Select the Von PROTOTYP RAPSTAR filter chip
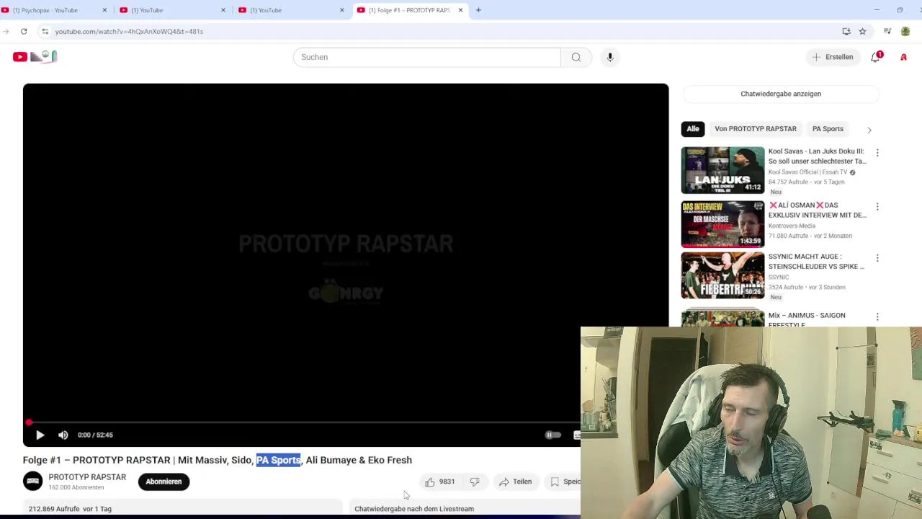 tap(756, 129)
